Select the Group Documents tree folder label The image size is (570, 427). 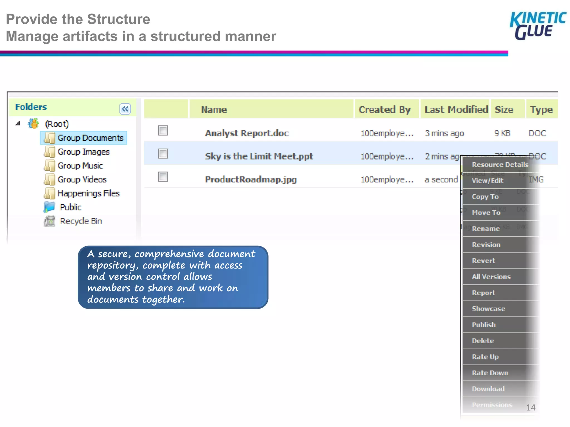pos(90,138)
